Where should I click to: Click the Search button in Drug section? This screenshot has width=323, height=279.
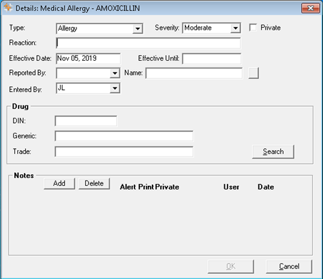pos(273,151)
